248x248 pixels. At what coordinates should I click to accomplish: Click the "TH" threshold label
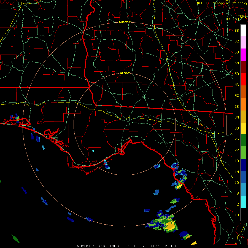point(237,215)
